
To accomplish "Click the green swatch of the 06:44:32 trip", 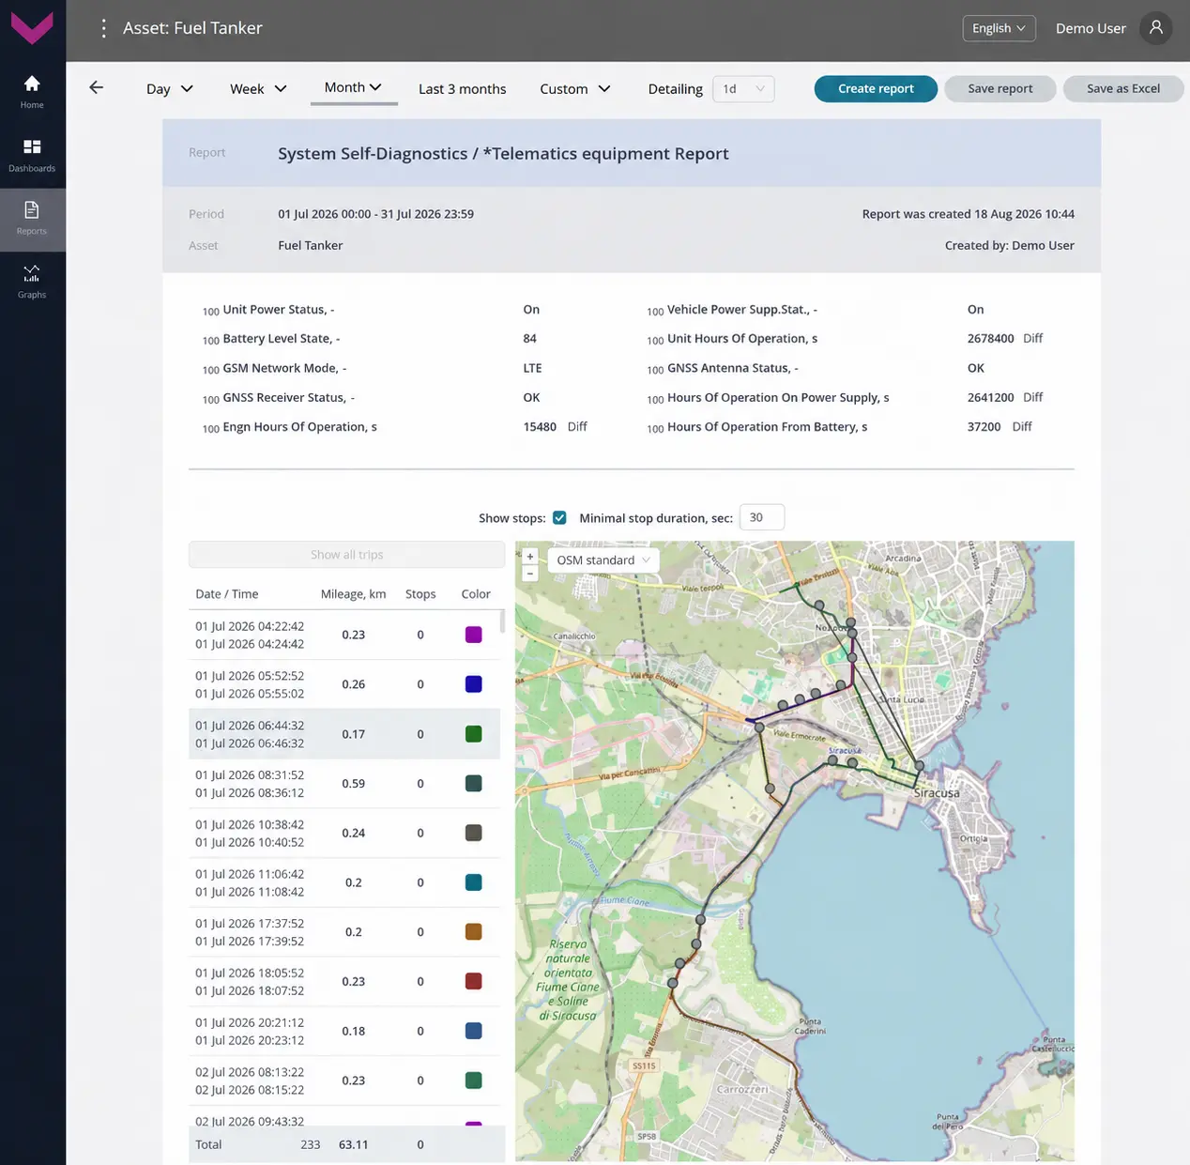I will click(474, 734).
